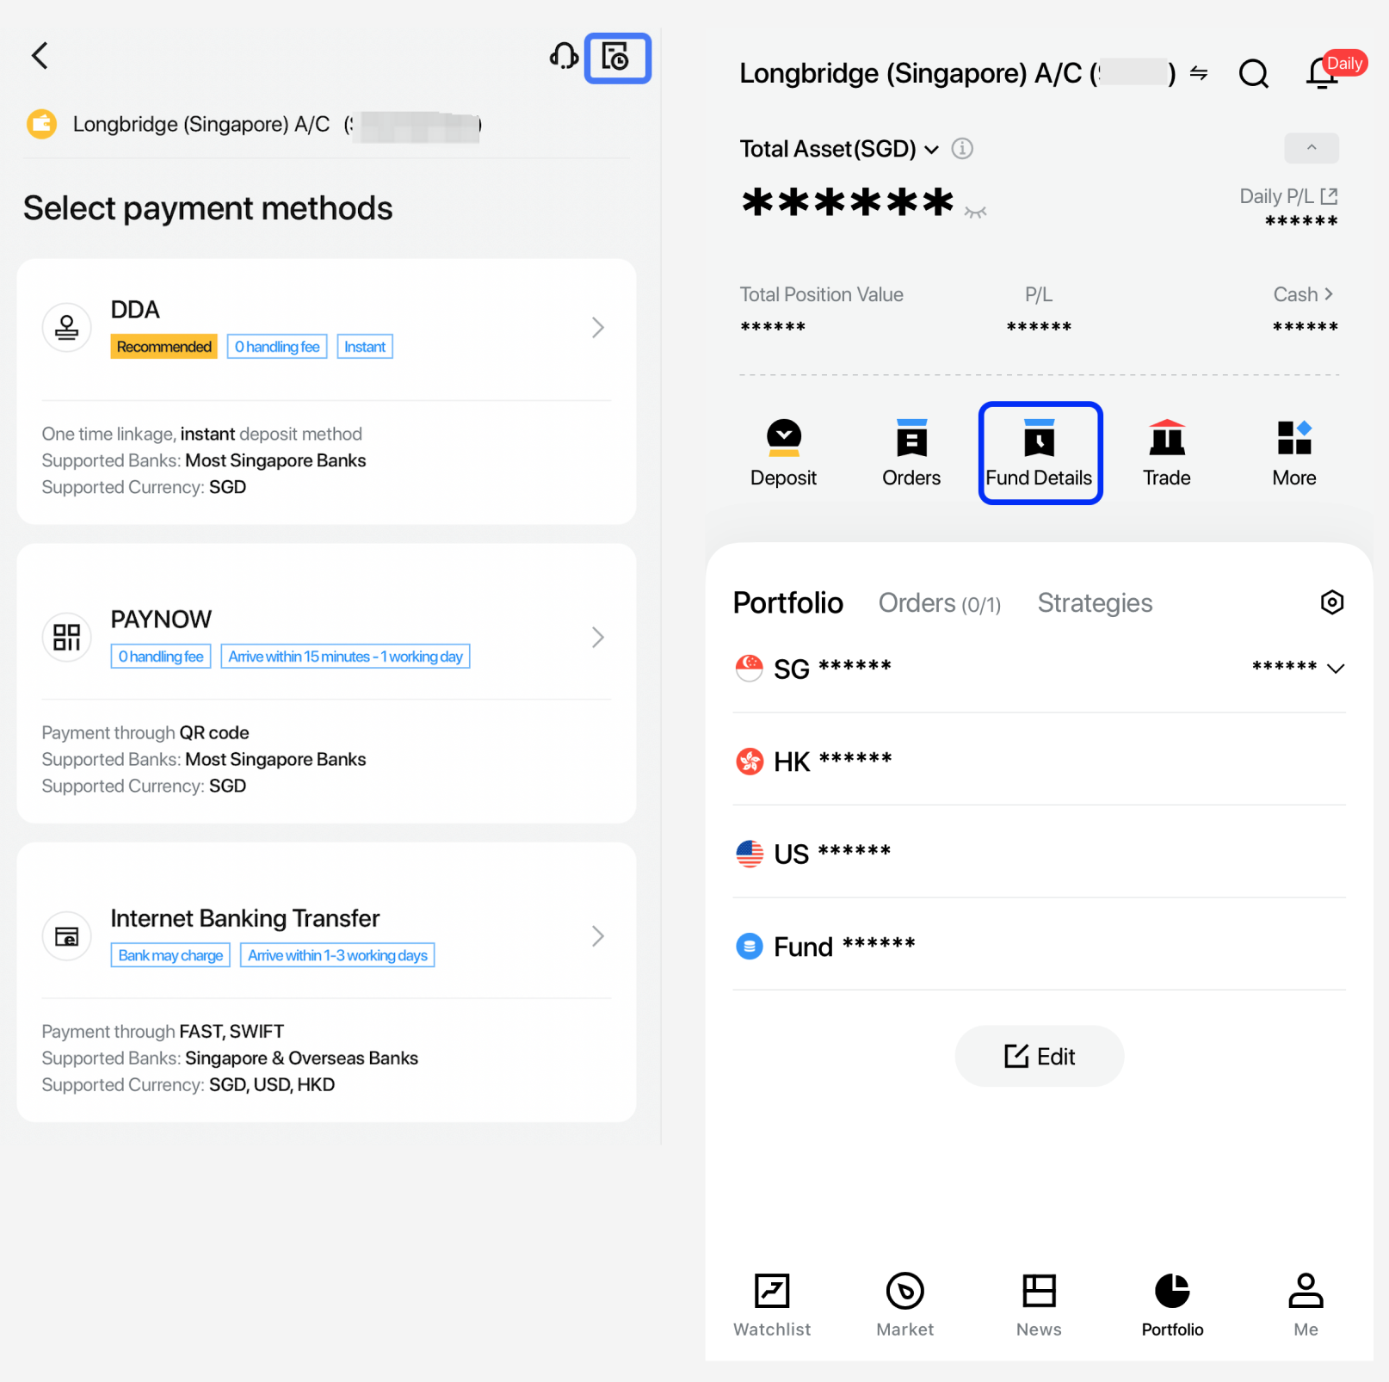1389x1382 pixels.
Task: Click the Longbridge (Singapore) A/C header title
Action: point(957,74)
